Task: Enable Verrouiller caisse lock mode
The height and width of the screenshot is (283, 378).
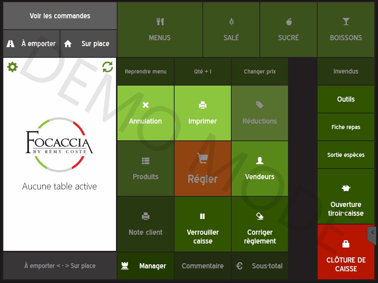Action: point(202,224)
